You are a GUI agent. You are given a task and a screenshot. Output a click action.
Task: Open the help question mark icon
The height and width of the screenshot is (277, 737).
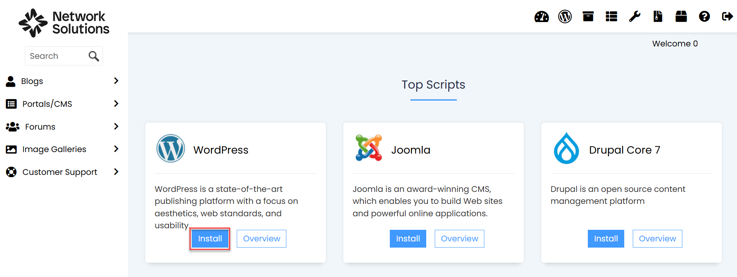[704, 17]
